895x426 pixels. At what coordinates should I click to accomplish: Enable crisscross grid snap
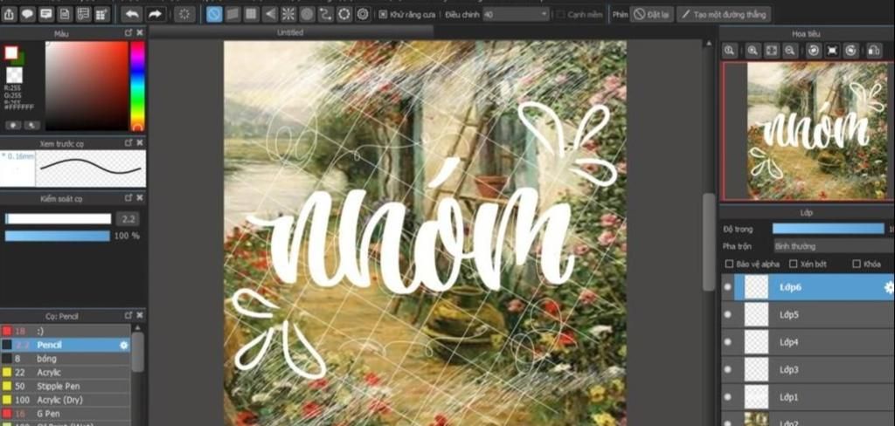tap(251, 14)
